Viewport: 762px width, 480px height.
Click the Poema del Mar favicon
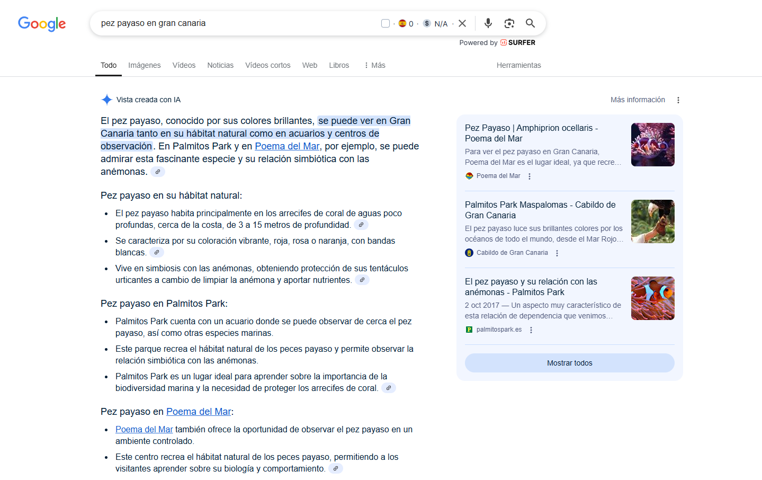pyautogui.click(x=469, y=176)
